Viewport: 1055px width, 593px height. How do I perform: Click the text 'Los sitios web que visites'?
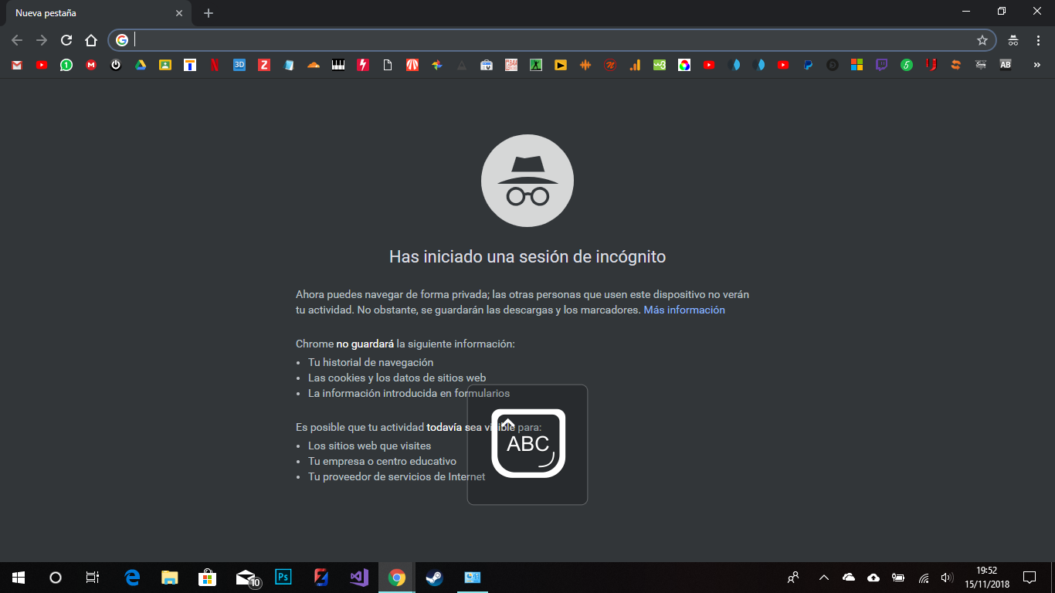[x=370, y=446]
